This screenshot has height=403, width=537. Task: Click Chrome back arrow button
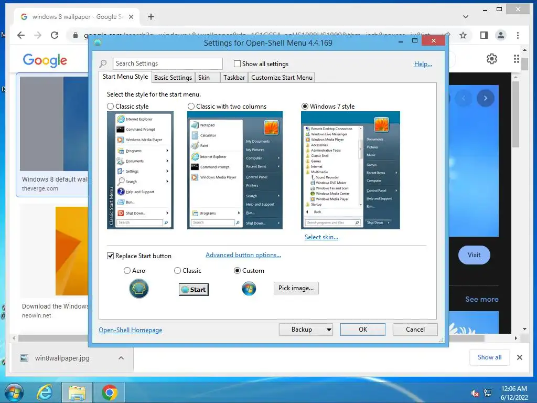pos(21,35)
